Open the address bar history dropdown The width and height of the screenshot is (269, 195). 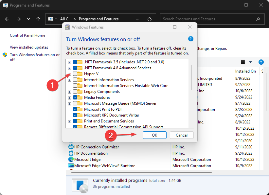(x=137, y=19)
